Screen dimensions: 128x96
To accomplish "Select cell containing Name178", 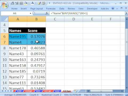I will click(18, 48).
